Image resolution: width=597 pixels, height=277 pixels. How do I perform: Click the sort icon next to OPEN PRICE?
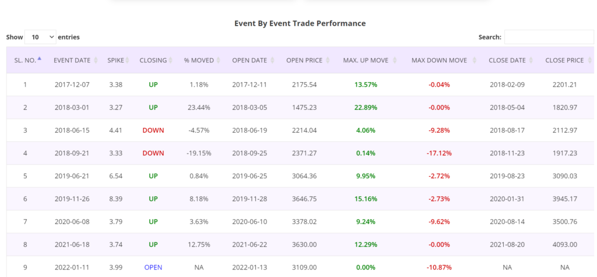tap(328, 60)
